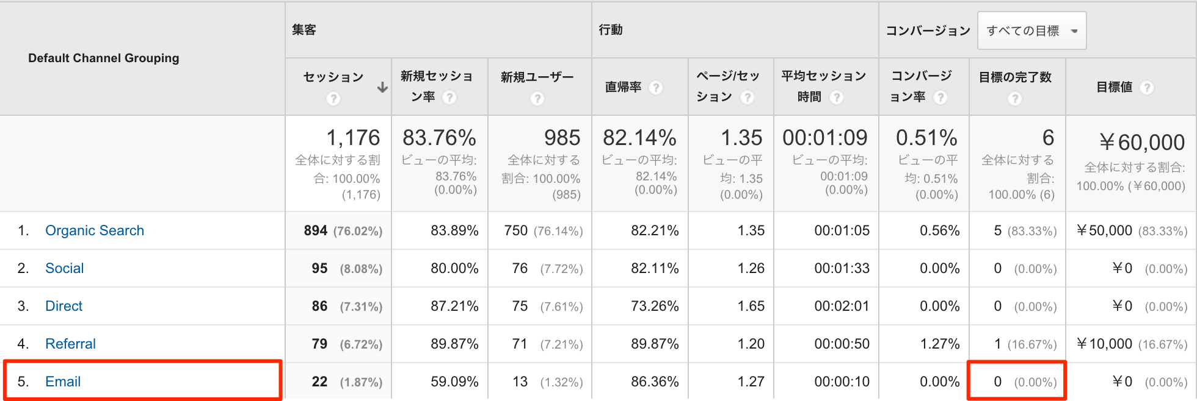Sort by 直帰率 column header
1197x401 pixels.
coord(623,87)
